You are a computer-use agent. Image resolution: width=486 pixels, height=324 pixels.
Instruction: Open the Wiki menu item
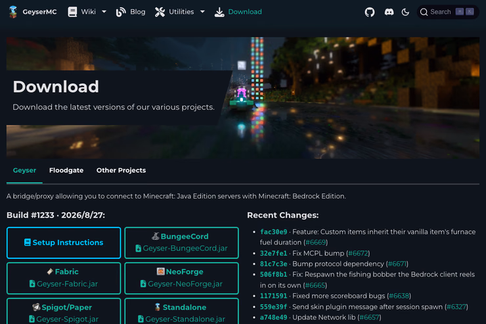(89, 12)
